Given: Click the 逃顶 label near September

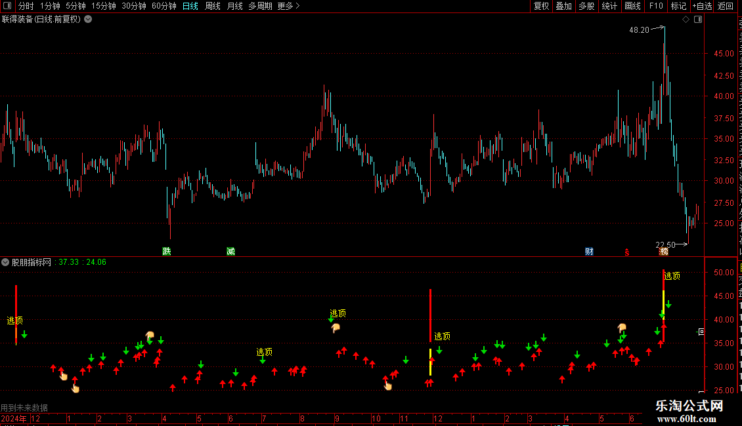Looking at the screenshot, I should pos(338,313).
